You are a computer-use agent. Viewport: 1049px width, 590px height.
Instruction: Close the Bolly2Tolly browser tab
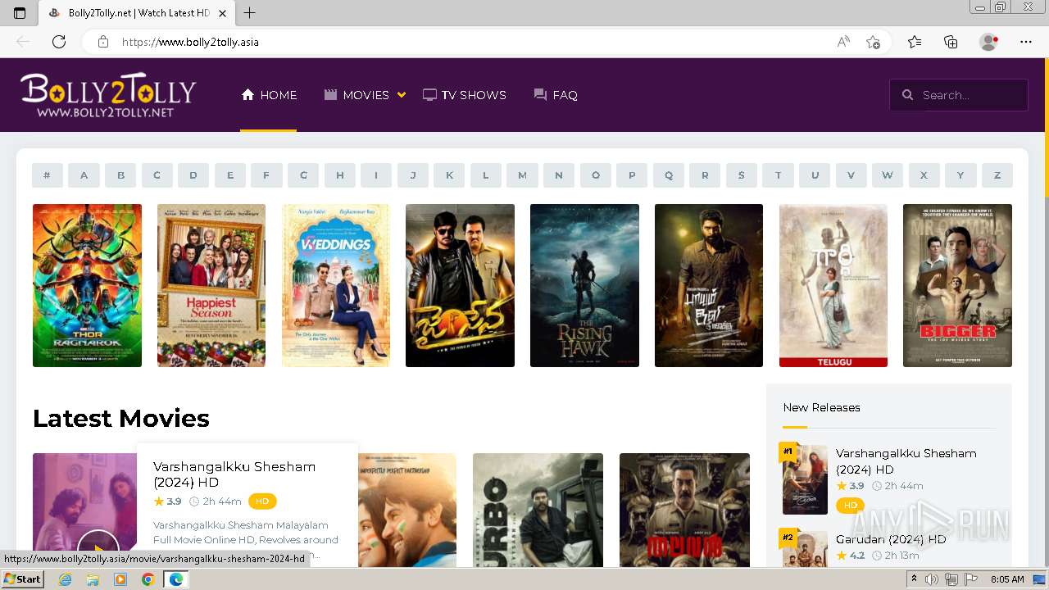click(x=222, y=13)
